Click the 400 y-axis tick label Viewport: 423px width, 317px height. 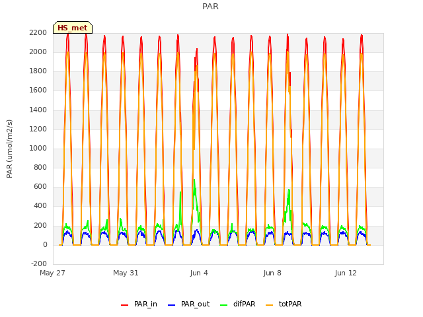click(x=40, y=206)
